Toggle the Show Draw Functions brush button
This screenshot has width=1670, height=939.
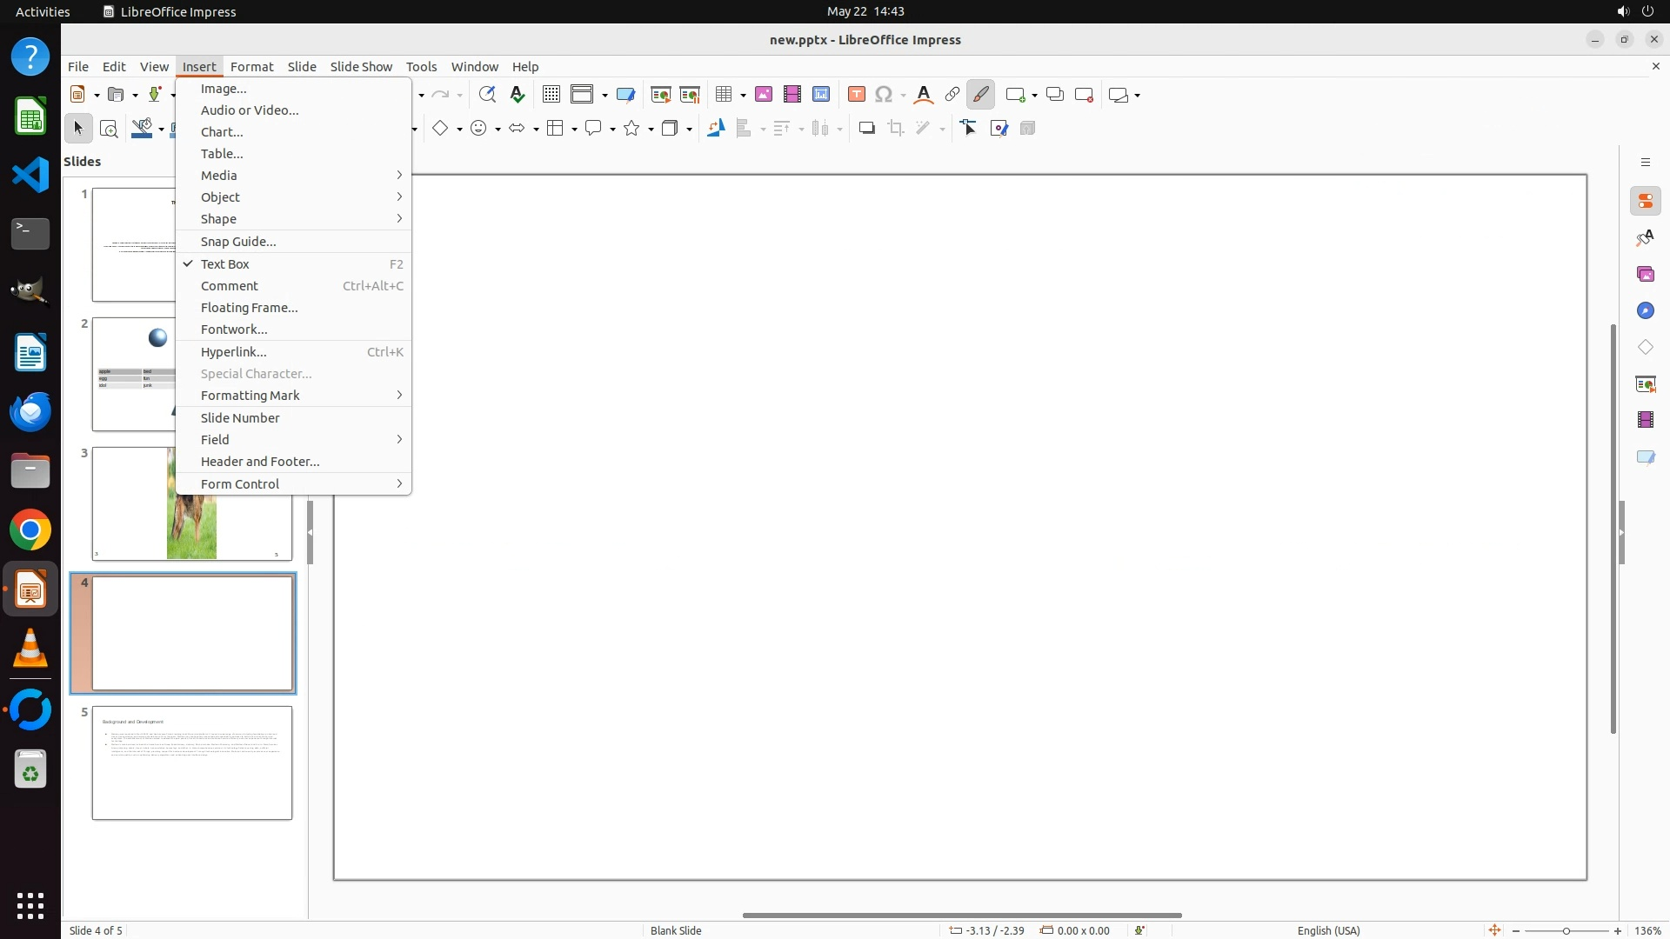pos(981,94)
